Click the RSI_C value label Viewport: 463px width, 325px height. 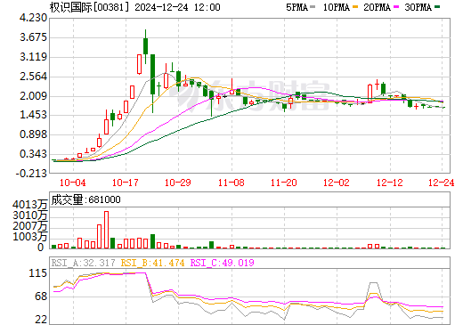coord(222,263)
